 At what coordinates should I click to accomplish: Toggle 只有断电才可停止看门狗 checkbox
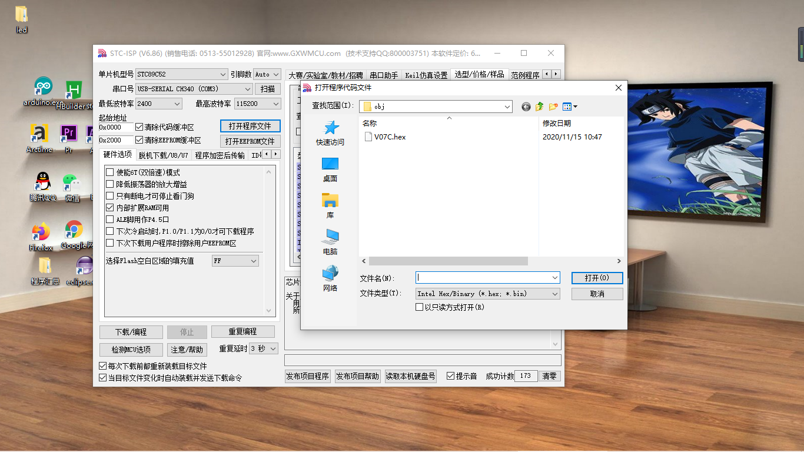click(109, 196)
